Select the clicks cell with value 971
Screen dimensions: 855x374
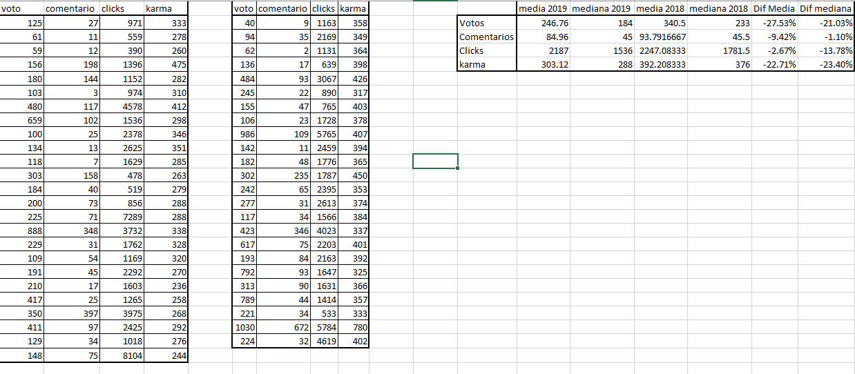click(122, 23)
